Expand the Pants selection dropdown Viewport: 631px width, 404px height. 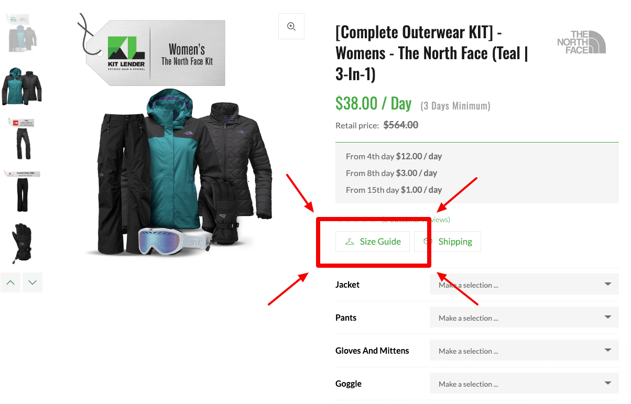[524, 318]
